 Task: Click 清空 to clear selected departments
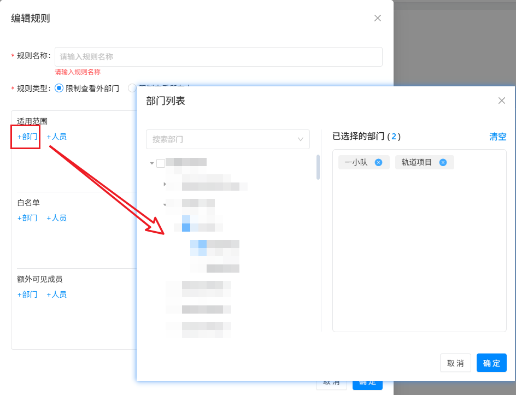click(497, 137)
